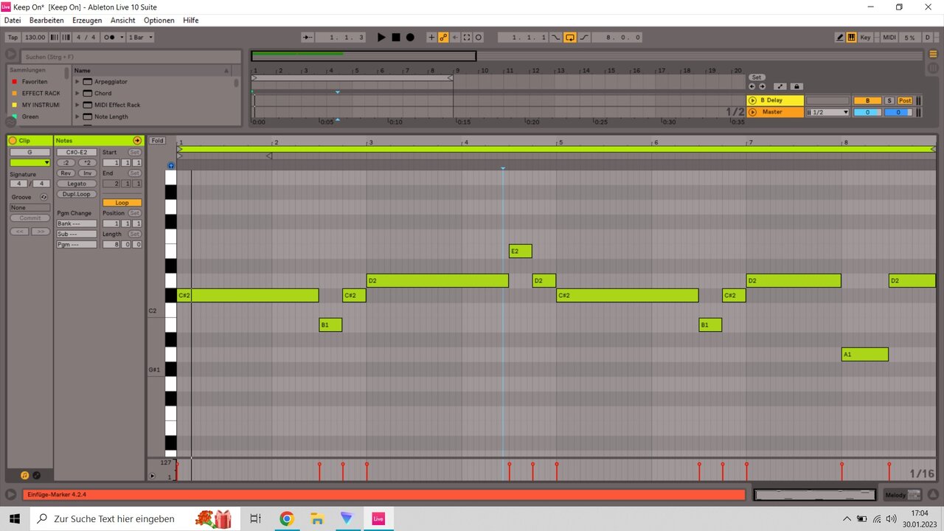Open the Bank program change chooser

(x=77, y=223)
